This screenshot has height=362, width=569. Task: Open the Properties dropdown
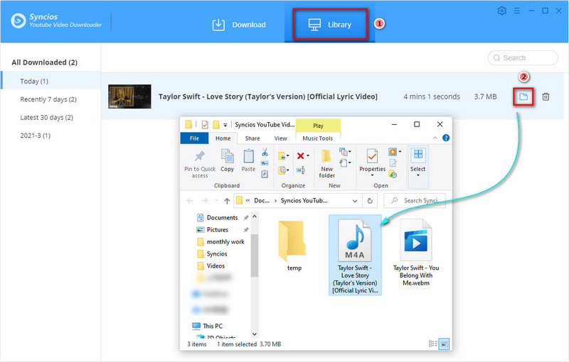[x=372, y=175]
